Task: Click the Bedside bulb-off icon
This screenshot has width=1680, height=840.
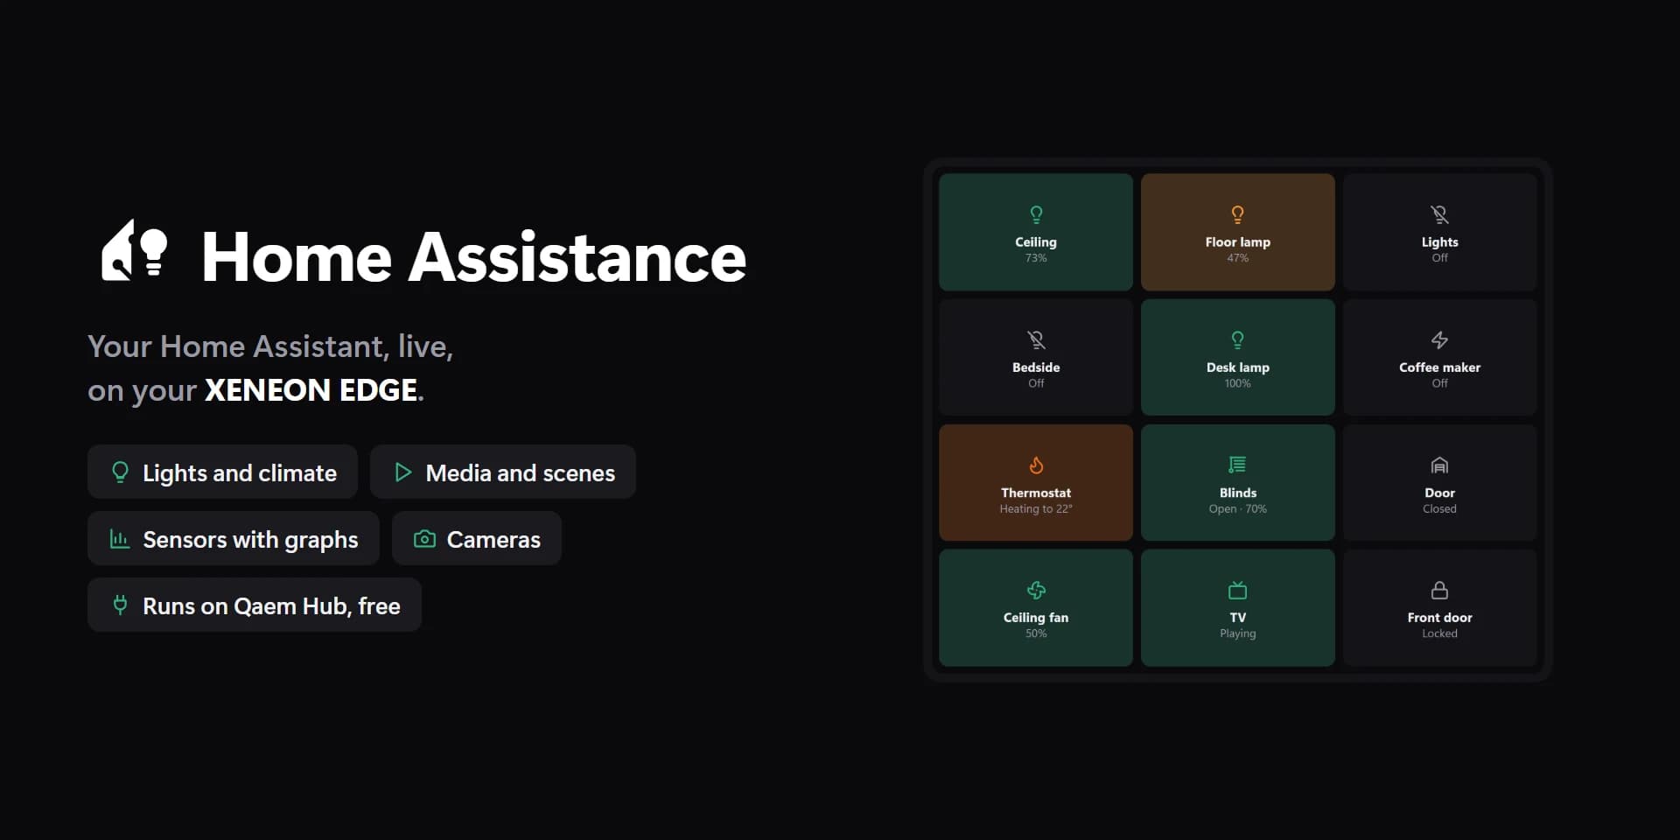Action: pyautogui.click(x=1036, y=339)
